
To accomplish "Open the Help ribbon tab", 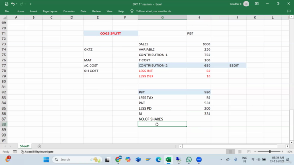I will (x=121, y=11).
